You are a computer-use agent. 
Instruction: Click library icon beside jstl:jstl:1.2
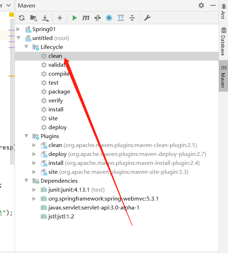tap(44, 217)
